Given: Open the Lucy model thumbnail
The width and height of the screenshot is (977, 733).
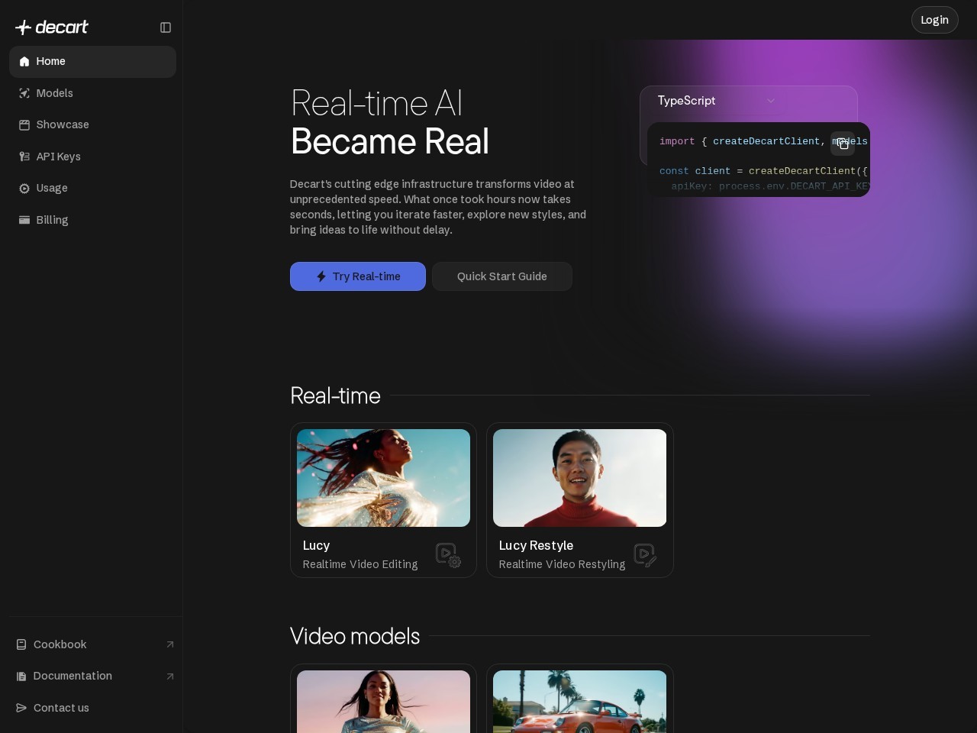Looking at the screenshot, I should [383, 478].
